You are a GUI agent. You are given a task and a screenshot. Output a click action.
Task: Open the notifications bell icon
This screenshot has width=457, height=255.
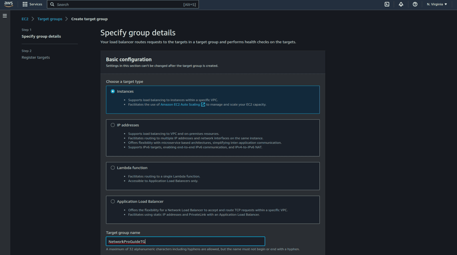pos(401,4)
